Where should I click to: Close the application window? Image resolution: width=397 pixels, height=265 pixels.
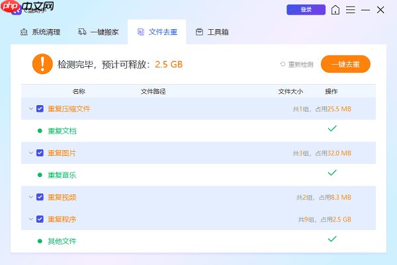380,10
